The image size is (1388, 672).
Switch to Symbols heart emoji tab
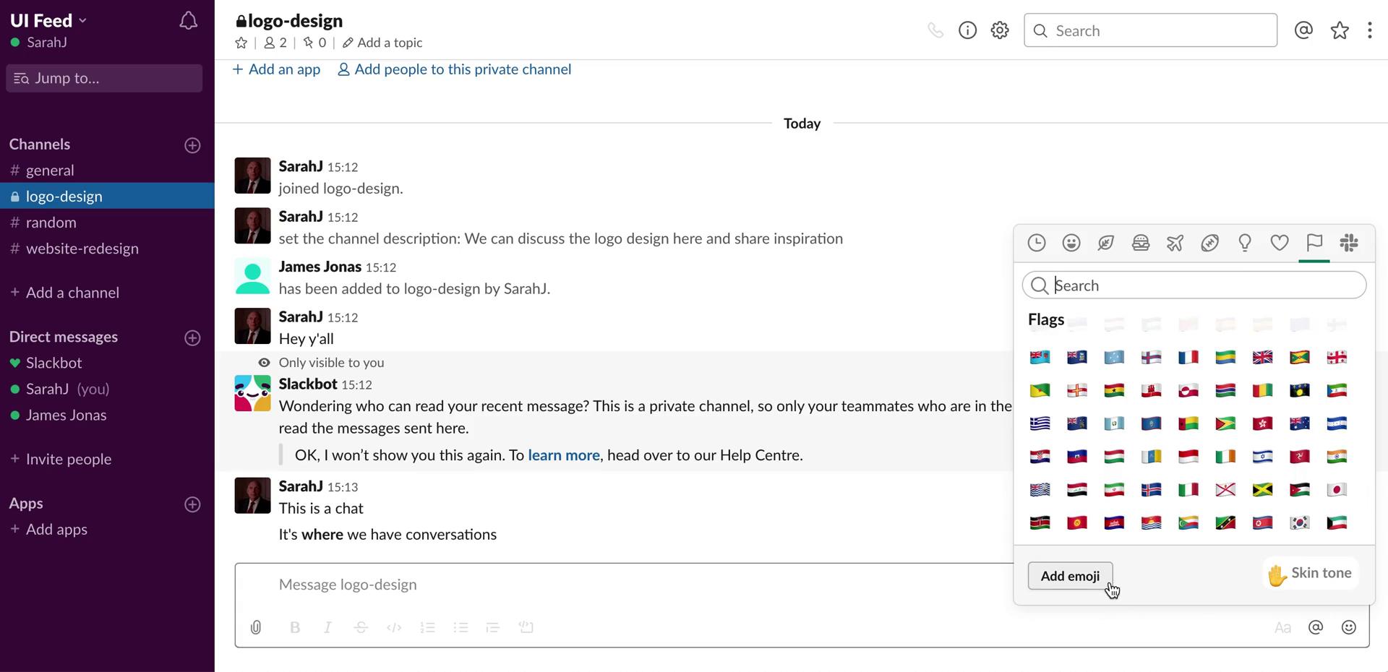[1280, 244]
